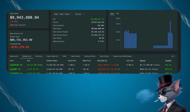
Task: Open the Outcomes tab
Action: [39, 56]
